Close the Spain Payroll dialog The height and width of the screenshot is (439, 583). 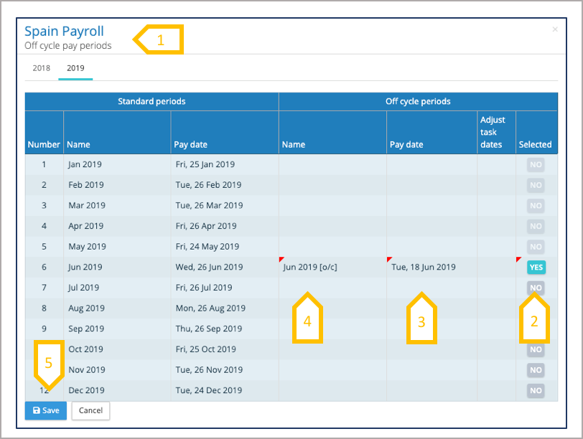tap(554, 29)
